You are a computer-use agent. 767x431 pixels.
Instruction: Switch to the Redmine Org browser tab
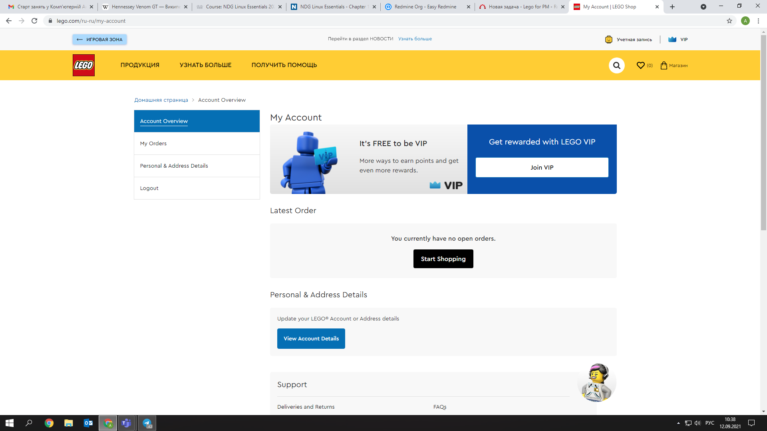(x=425, y=7)
